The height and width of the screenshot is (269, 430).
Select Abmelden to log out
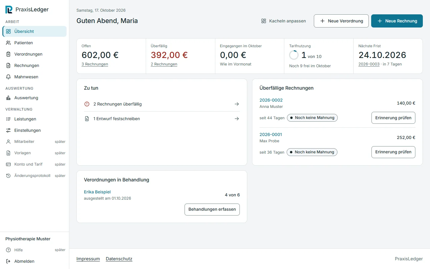35,261
